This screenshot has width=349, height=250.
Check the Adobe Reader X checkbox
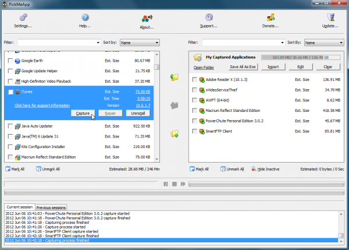click(x=194, y=80)
